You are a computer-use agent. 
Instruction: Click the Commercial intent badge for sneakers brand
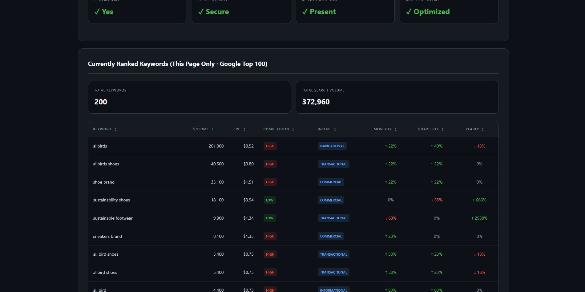[x=331, y=236]
